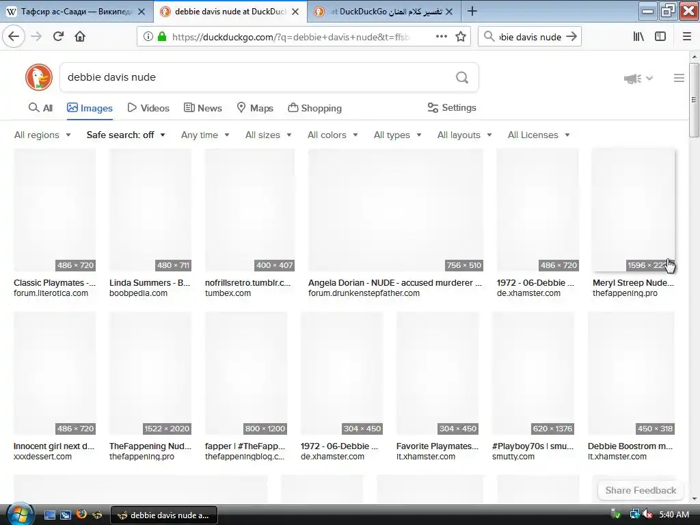Go back using the browser back arrow
Screen dimensions: 700x525
(x=14, y=37)
